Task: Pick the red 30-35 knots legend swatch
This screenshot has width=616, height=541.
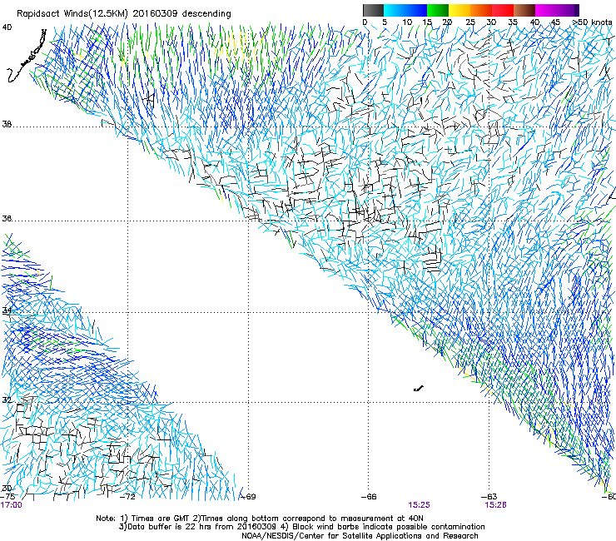Action: pos(503,10)
